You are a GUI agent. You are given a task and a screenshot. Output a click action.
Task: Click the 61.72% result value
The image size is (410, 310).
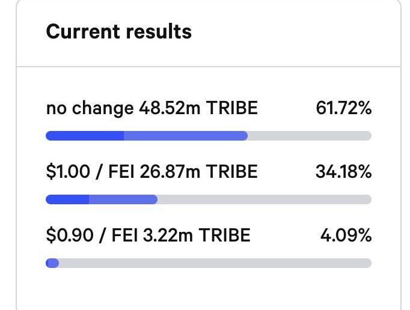point(344,108)
